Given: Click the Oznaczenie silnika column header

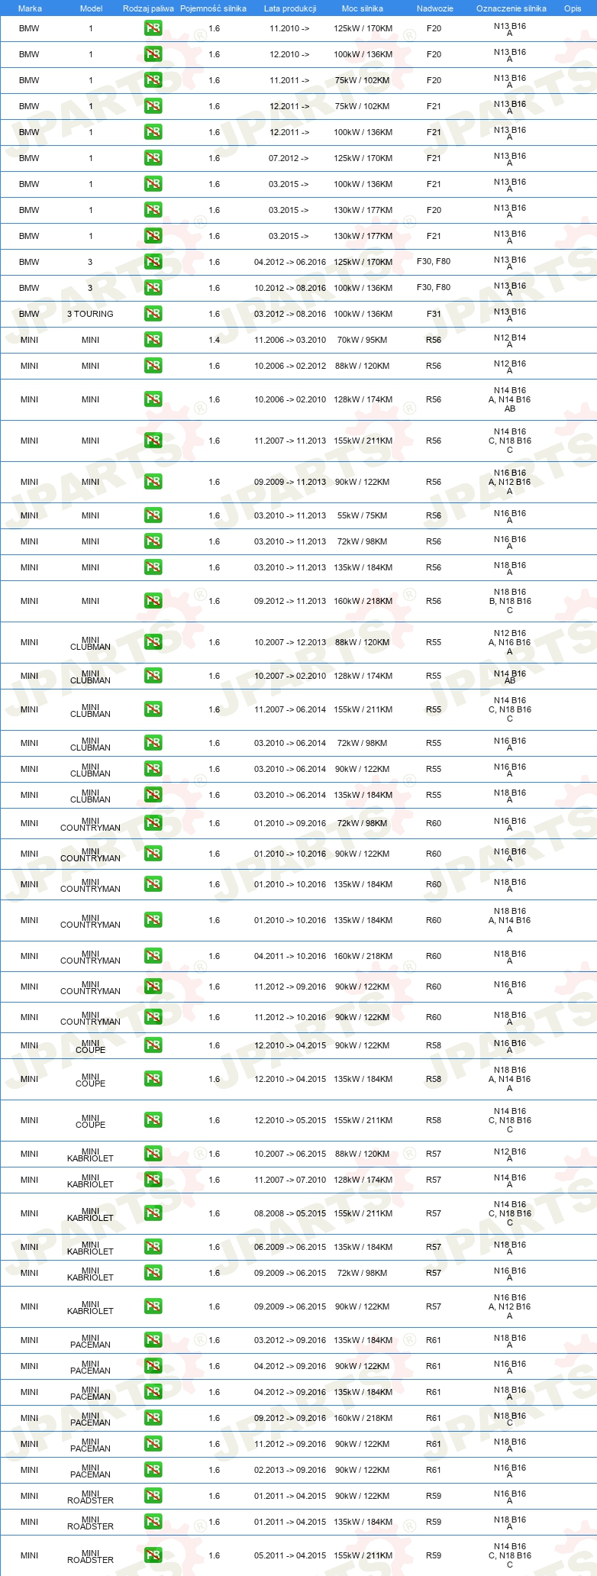Looking at the screenshot, I should (511, 8).
